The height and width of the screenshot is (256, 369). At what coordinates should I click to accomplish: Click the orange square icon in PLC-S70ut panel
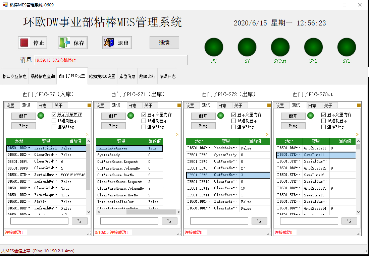click(359, 105)
